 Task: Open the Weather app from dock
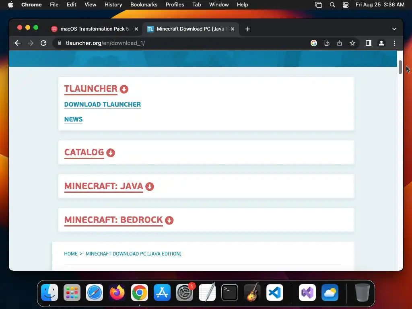[330, 293]
